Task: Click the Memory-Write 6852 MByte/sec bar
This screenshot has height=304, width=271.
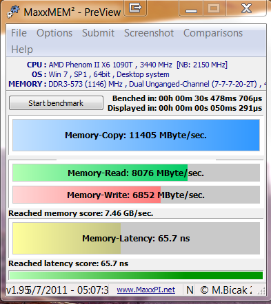Action: pos(136,195)
